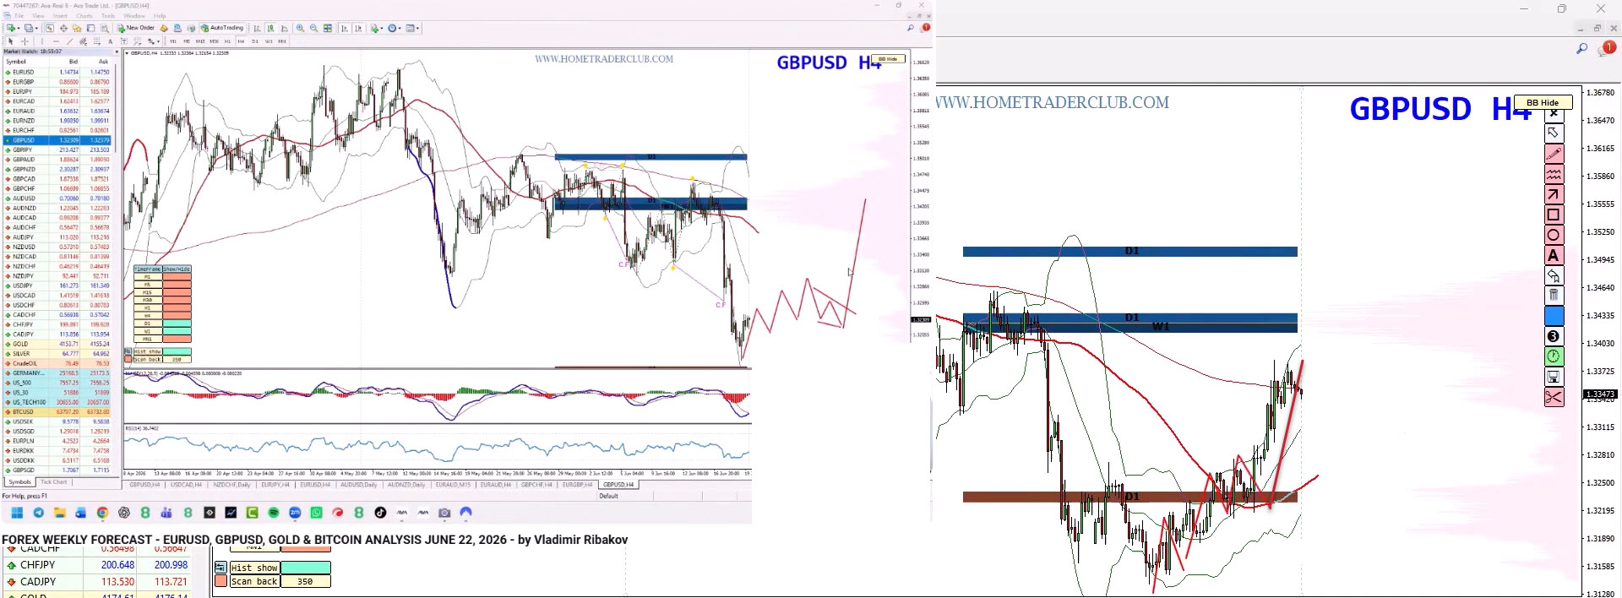The image size is (1622, 598).
Task: Open the Market Watch star icon
Action: [x=77, y=28]
